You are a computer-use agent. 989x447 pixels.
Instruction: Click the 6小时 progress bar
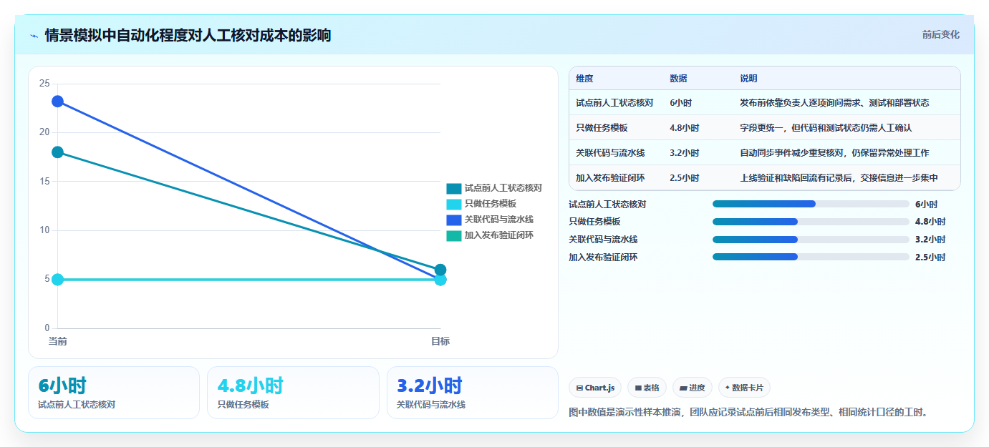click(811, 204)
